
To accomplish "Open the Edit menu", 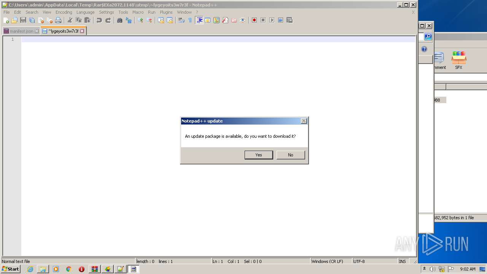I will (x=18, y=12).
